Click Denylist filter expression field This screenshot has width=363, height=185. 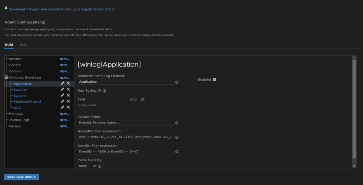tap(126, 151)
